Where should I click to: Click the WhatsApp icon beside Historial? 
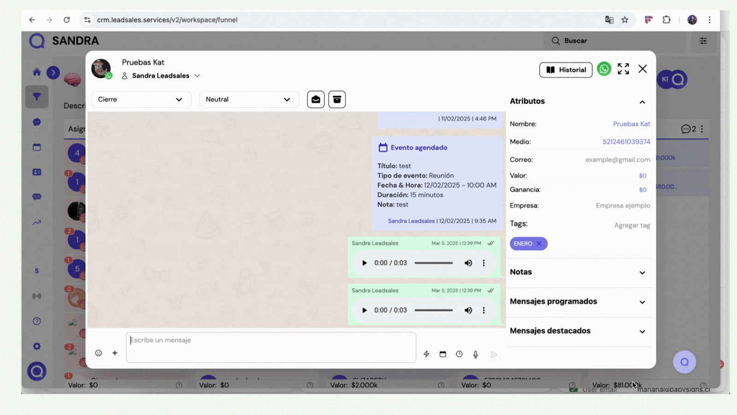tap(604, 69)
